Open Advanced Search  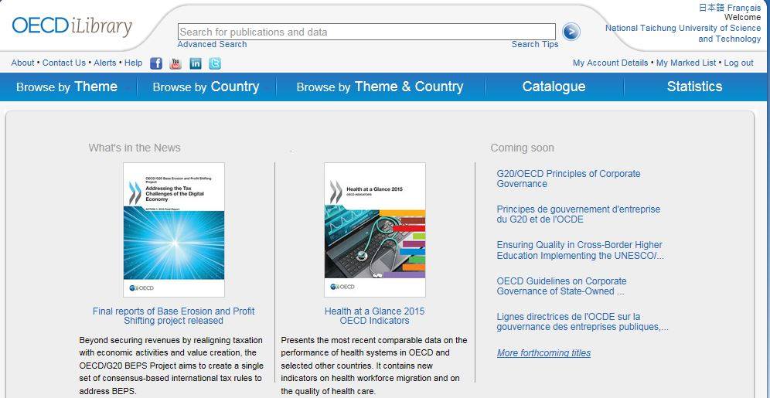[x=212, y=44]
